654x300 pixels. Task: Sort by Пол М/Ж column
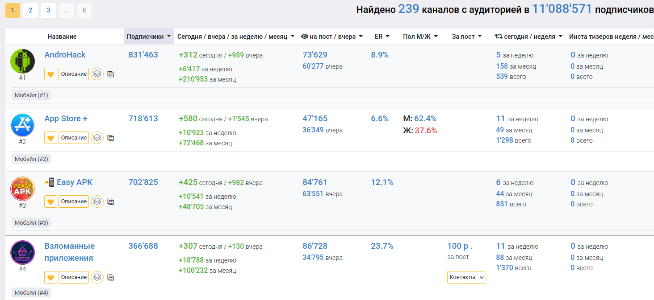coord(420,37)
